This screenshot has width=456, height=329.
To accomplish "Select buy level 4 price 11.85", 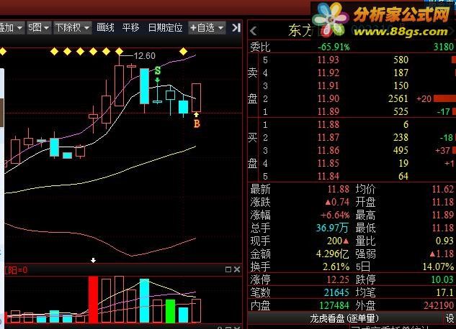I will (328, 163).
